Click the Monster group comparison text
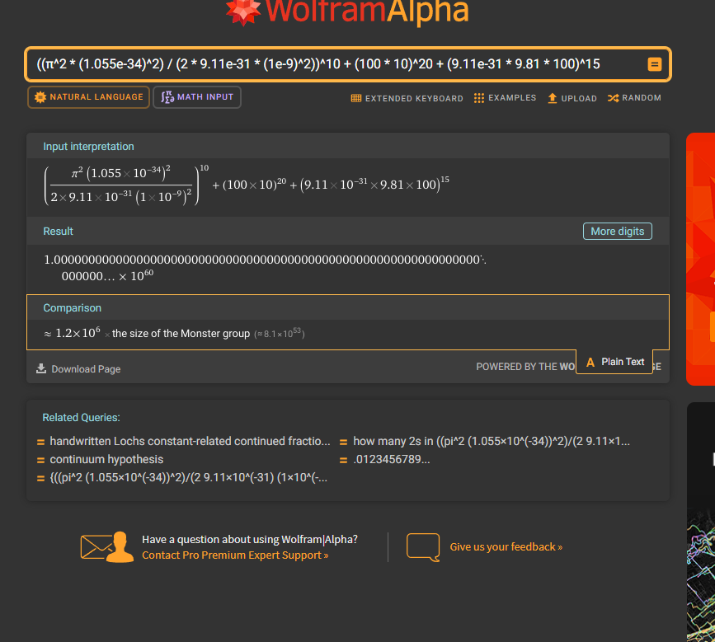Screen dimensions: 715x642 (181, 334)
